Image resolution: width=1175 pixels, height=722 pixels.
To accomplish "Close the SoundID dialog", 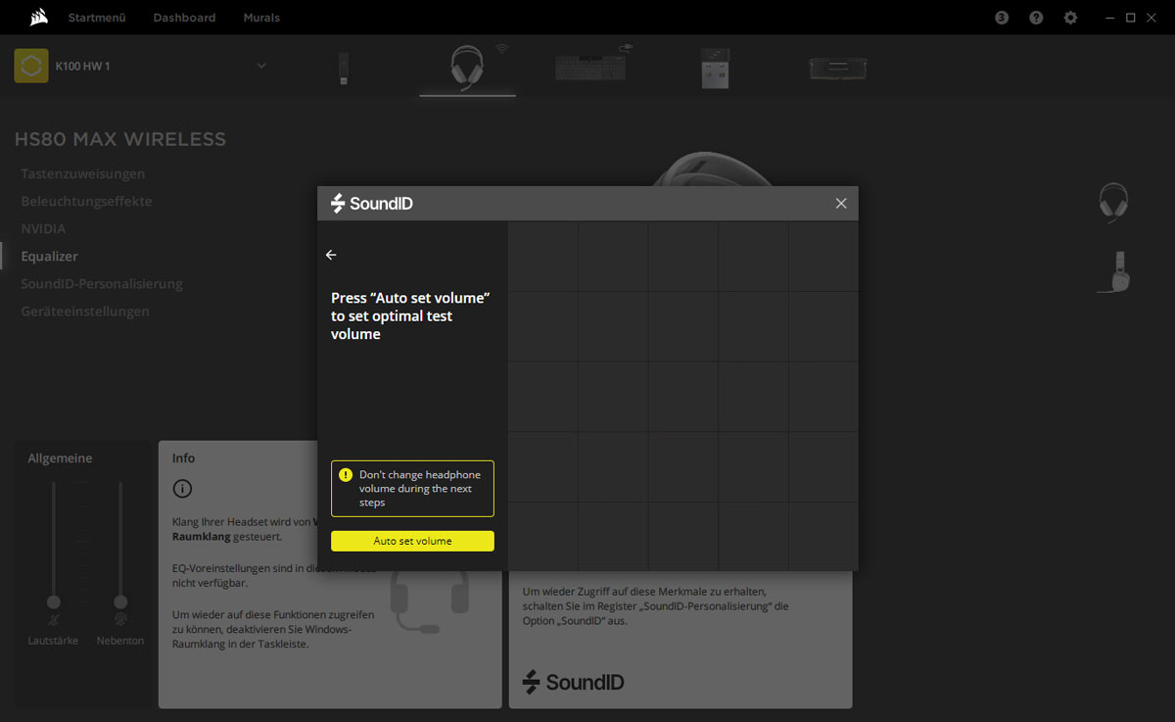I will coord(841,203).
